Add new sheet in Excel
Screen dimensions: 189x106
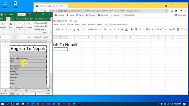coord(27,90)
